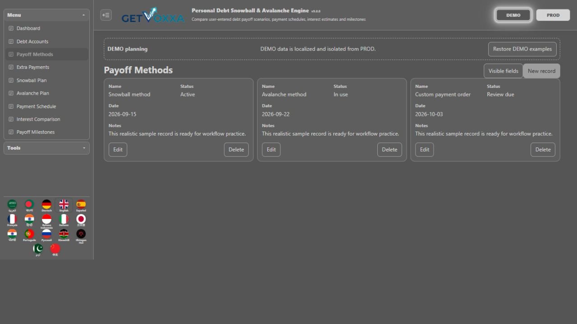577x324 pixels.
Task: Open Interest Comparison page
Action: [x=46, y=119]
